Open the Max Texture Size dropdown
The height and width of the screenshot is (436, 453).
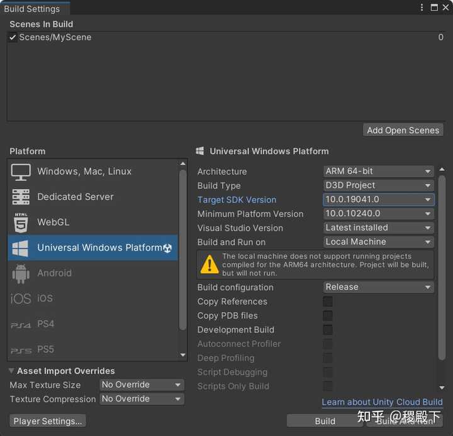click(142, 385)
